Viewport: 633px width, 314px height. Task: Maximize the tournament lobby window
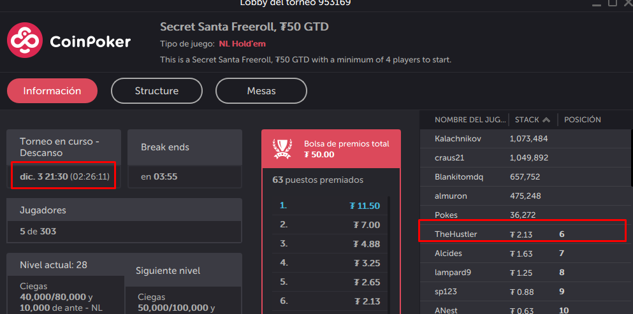coord(613,3)
